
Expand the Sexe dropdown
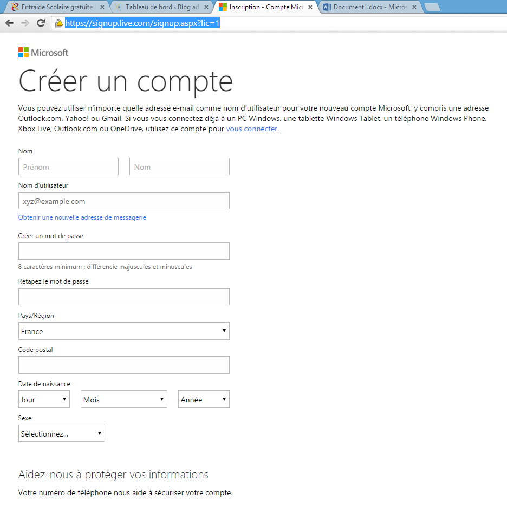pyautogui.click(x=61, y=434)
